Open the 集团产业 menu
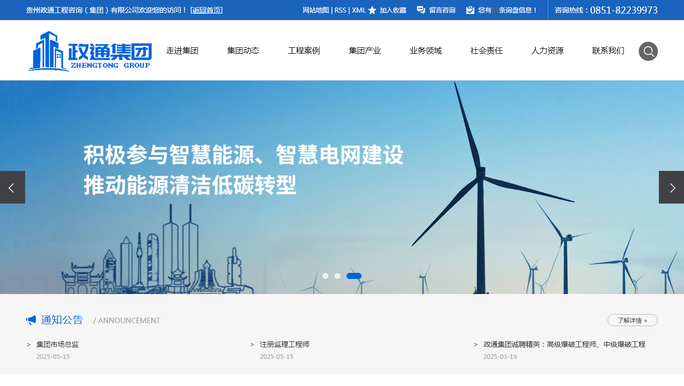The width and height of the screenshot is (684, 386). [x=365, y=50]
